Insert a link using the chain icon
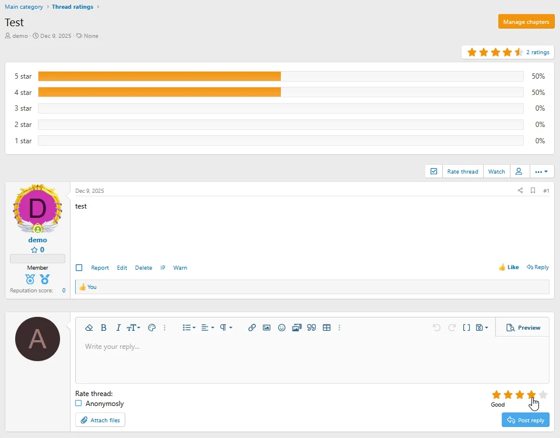The image size is (560, 438). tap(252, 328)
